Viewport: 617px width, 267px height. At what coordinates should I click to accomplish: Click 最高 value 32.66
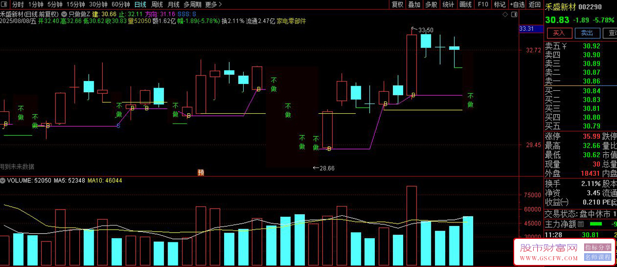(x=591, y=146)
